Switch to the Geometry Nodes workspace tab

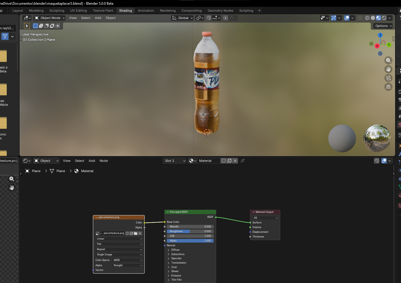click(220, 11)
